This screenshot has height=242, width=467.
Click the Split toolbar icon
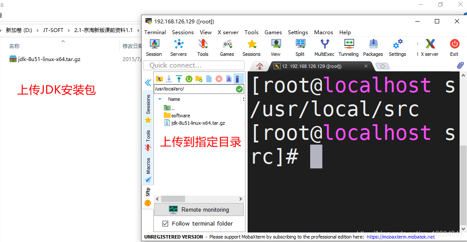pos(300,48)
